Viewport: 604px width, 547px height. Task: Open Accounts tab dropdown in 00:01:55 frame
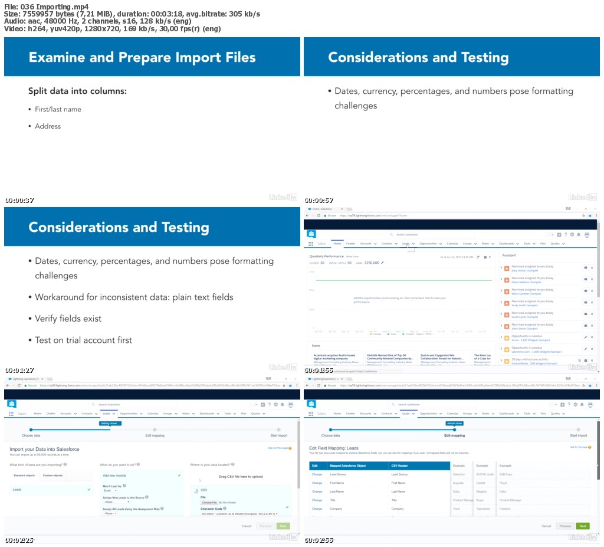click(375, 244)
